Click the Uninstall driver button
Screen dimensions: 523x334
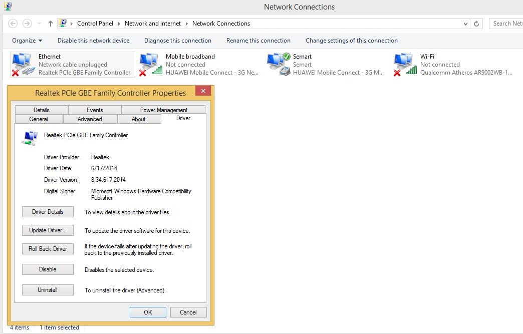48,290
